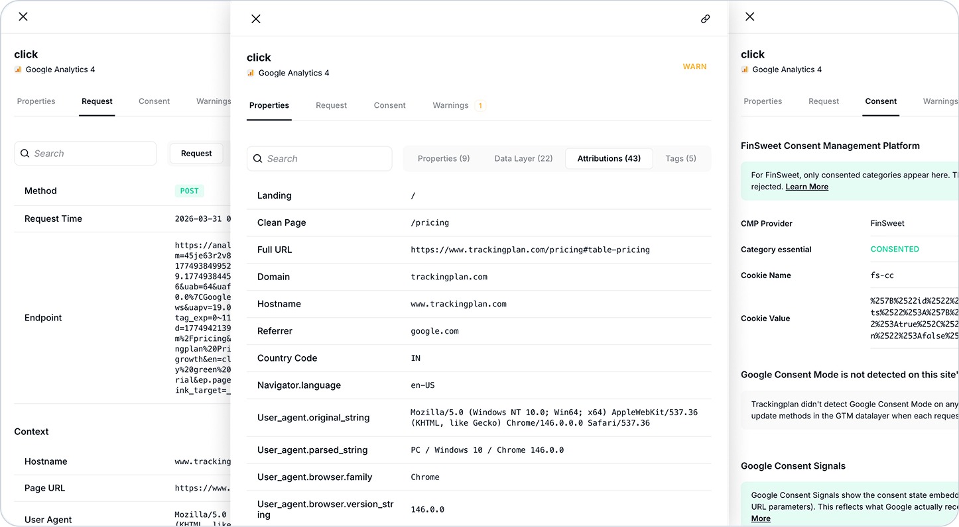Click Google Consent Signals heading
Image resolution: width=959 pixels, height=527 pixels.
tap(793, 466)
